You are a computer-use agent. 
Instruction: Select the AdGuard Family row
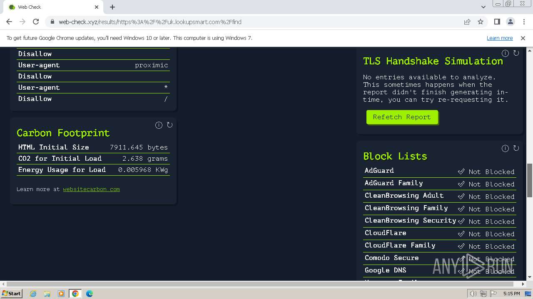tap(440, 184)
